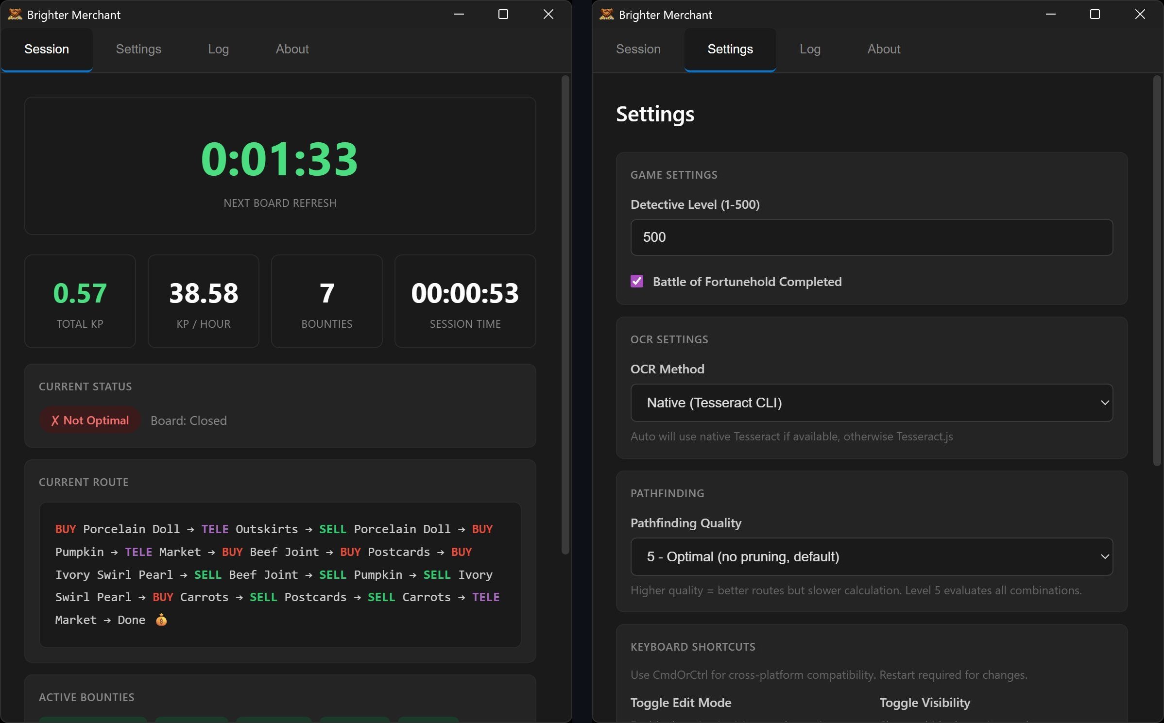Uncheck Battle of Fortunehold Completed
Image resolution: width=1164 pixels, height=723 pixels.
(x=636, y=281)
